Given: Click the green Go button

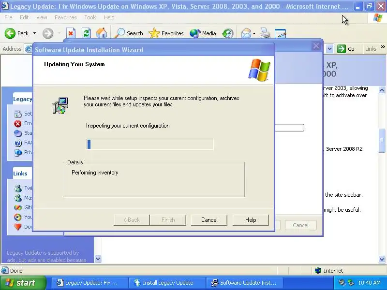Looking at the screenshot, I should pyautogui.click(x=346, y=49).
